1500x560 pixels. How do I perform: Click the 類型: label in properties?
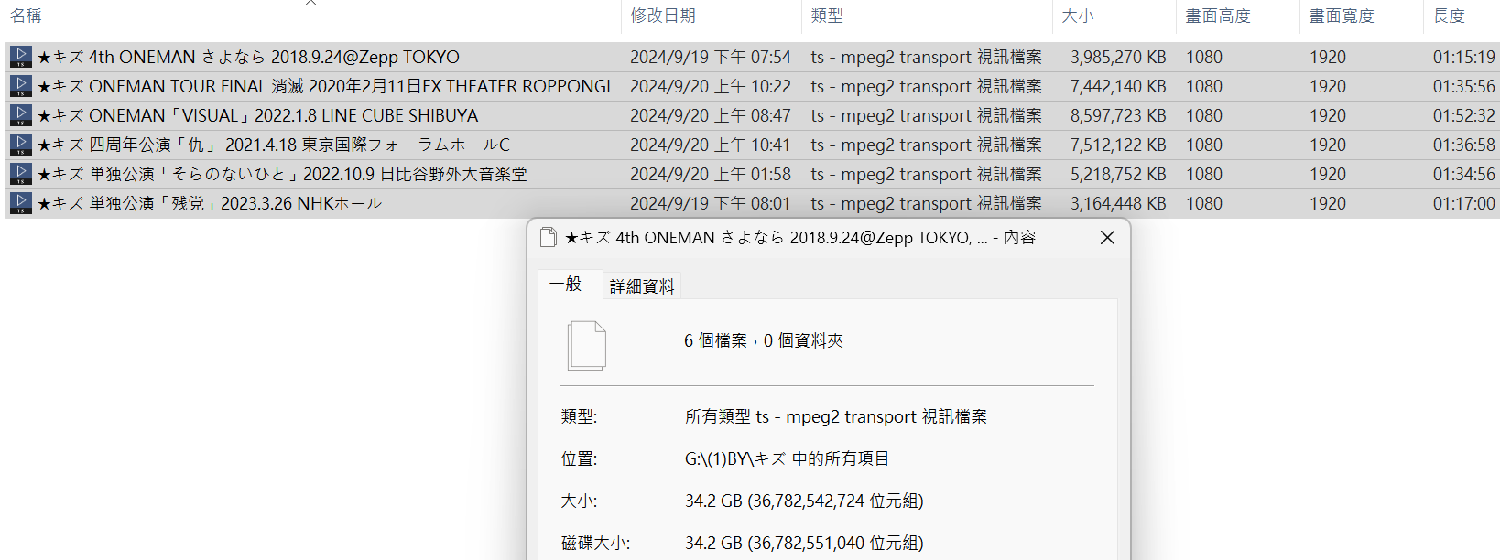pos(579,416)
